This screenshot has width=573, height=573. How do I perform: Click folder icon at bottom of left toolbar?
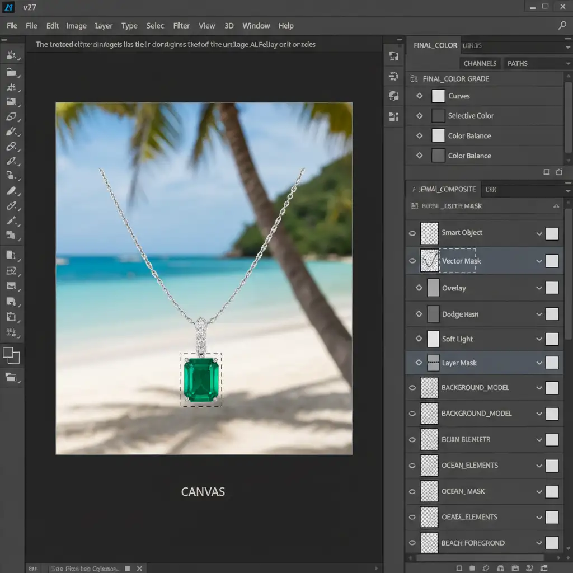pyautogui.click(x=11, y=377)
